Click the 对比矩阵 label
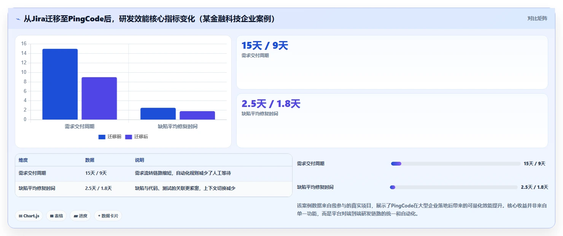The width and height of the screenshot is (563, 236). [537, 18]
